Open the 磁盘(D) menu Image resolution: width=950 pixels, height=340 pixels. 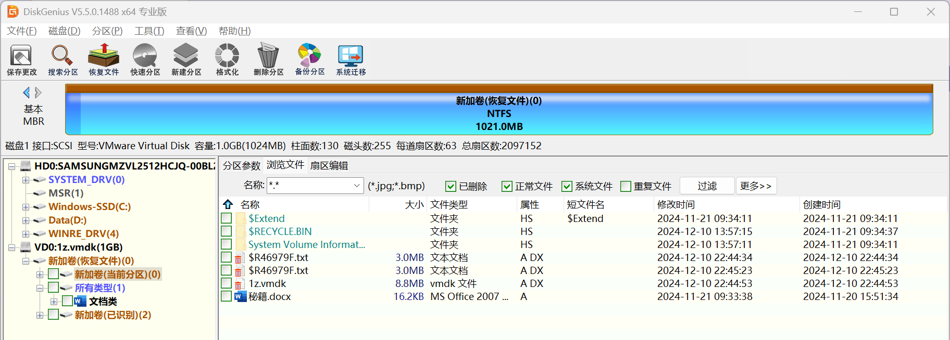[65, 31]
